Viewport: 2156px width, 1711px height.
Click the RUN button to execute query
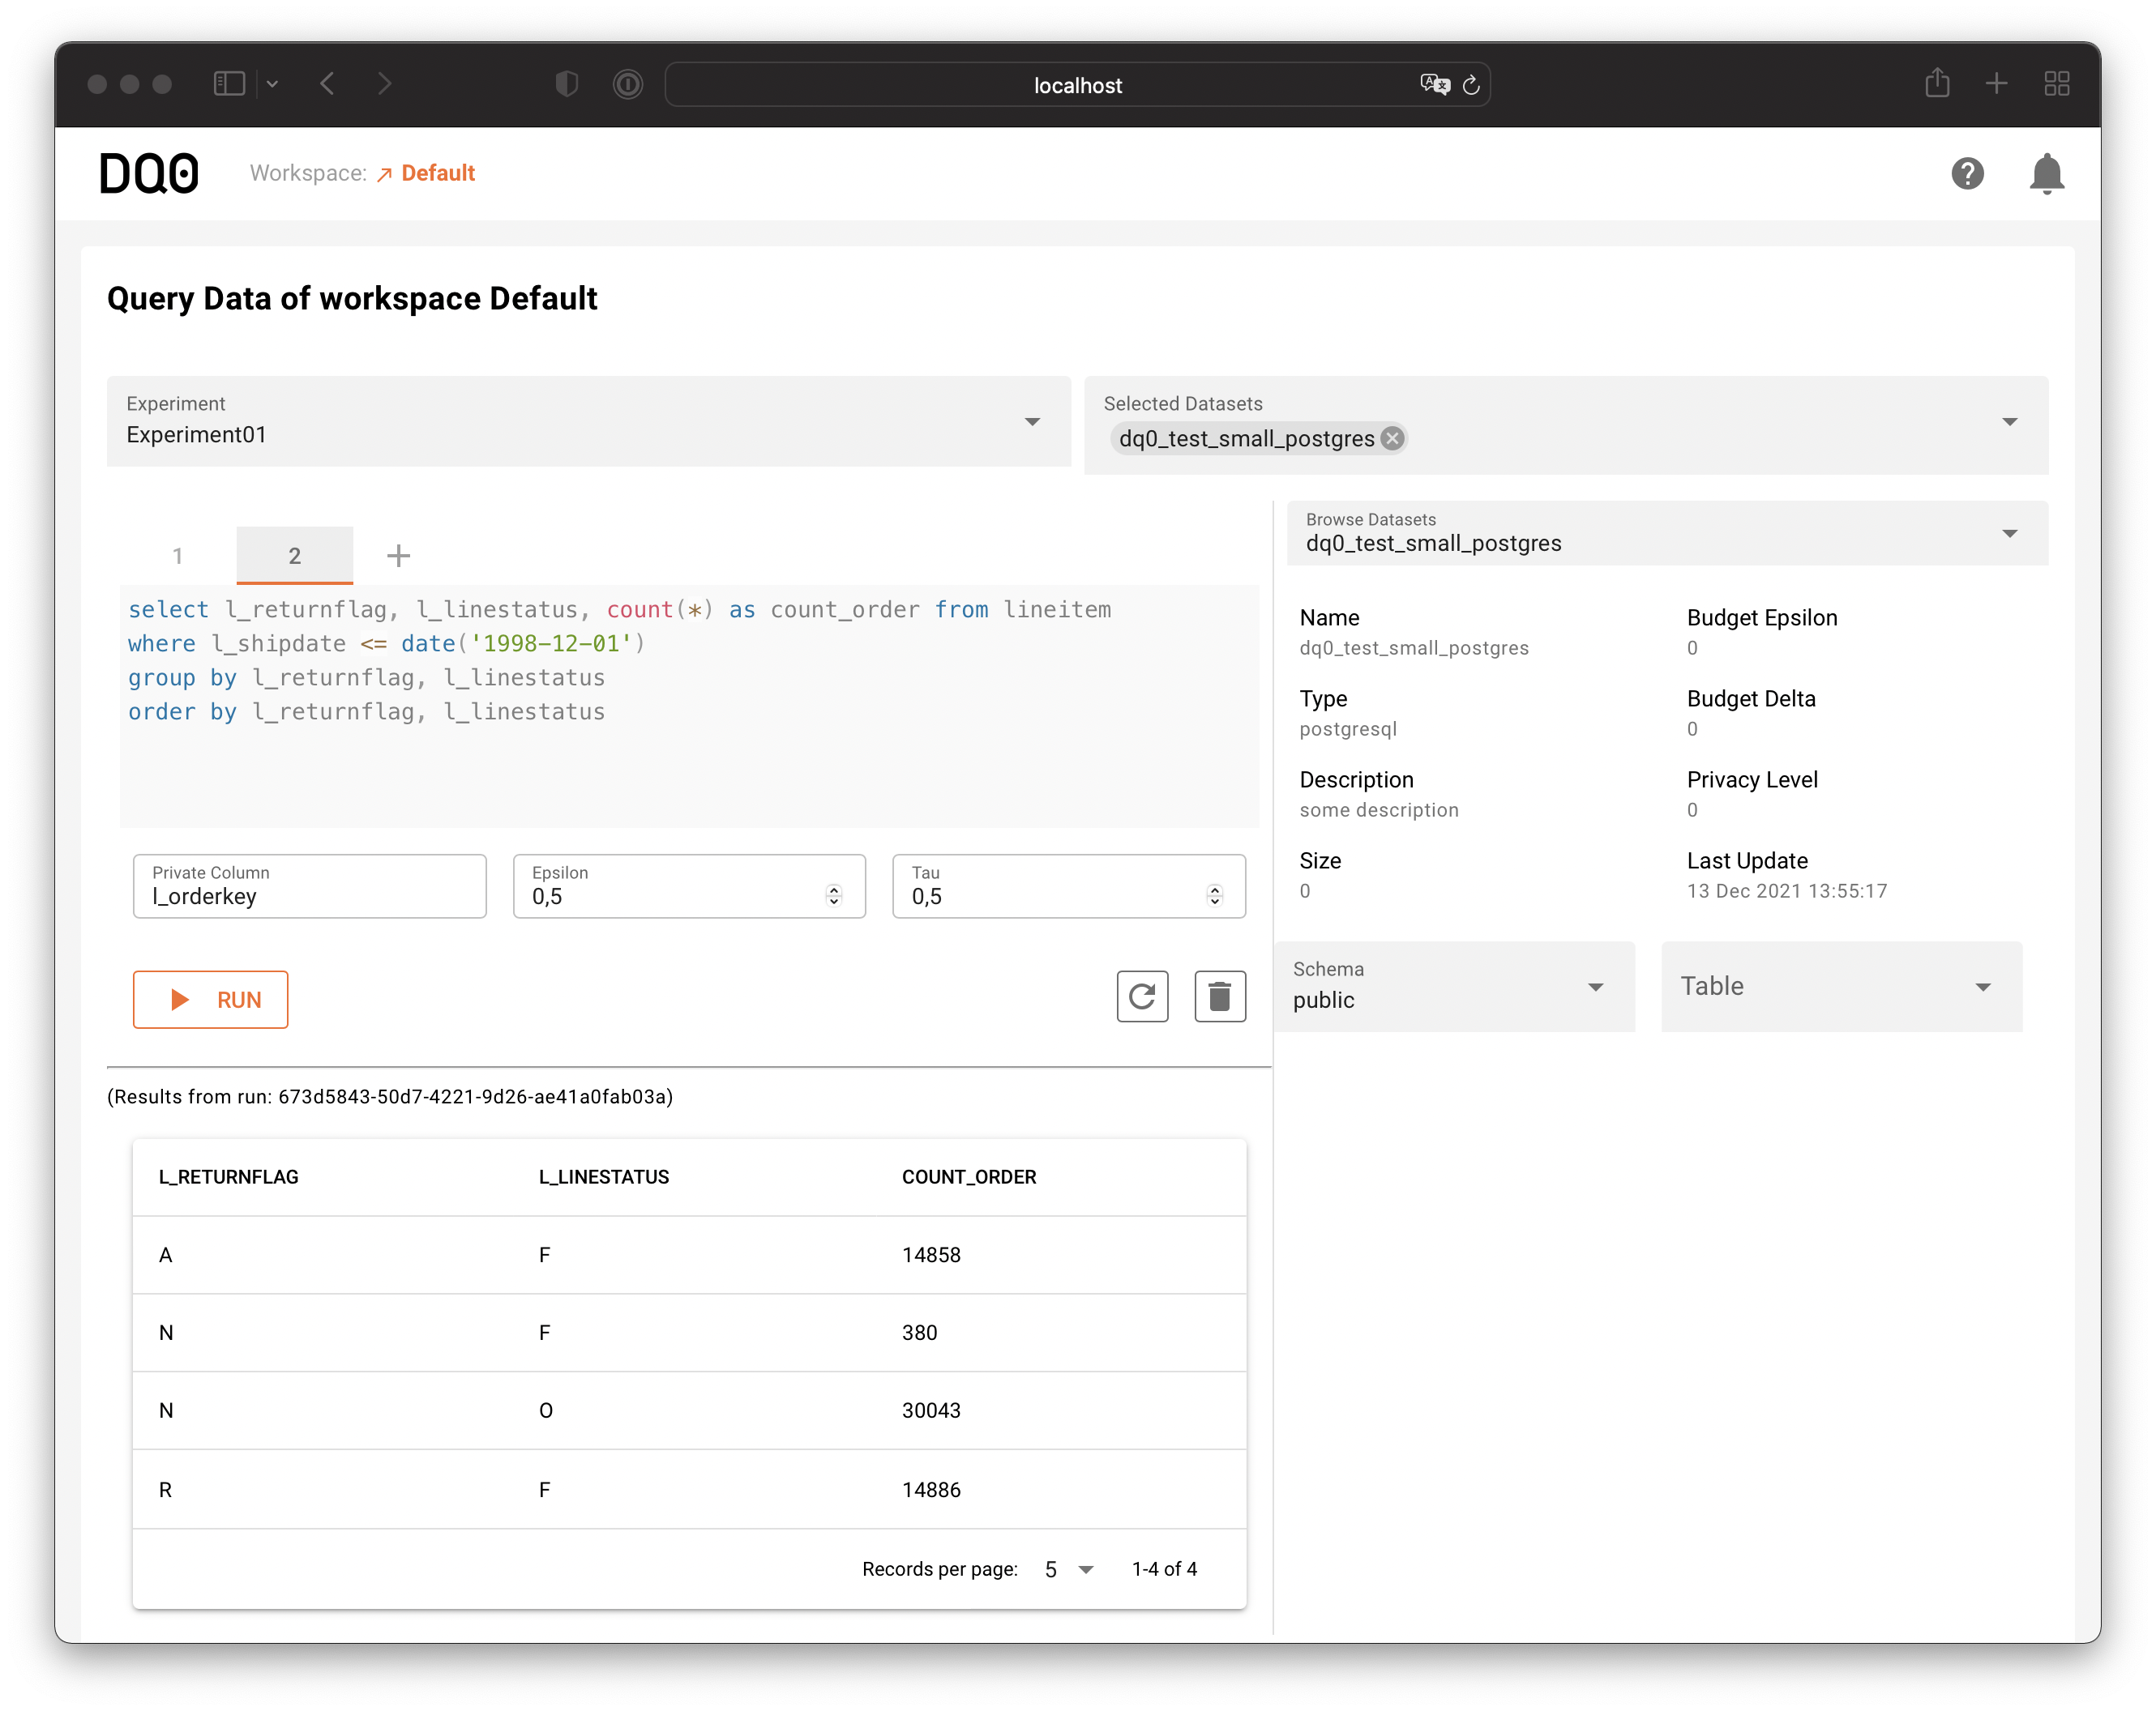(212, 999)
